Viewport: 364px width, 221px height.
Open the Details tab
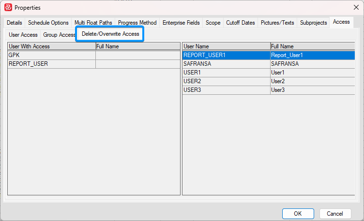(15, 23)
